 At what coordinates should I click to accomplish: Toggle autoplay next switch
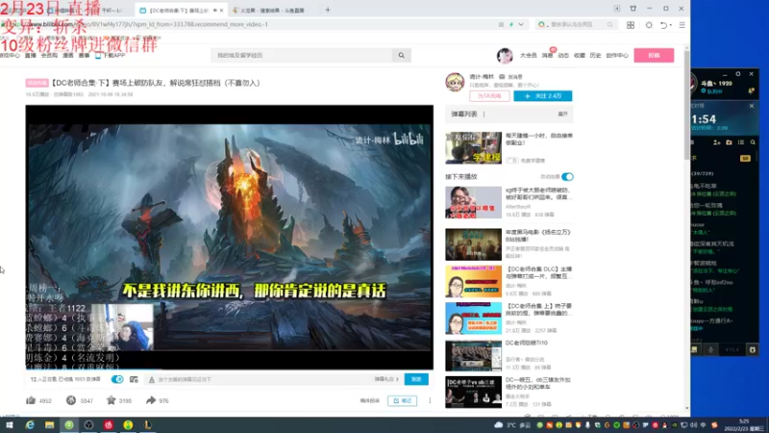coord(567,177)
